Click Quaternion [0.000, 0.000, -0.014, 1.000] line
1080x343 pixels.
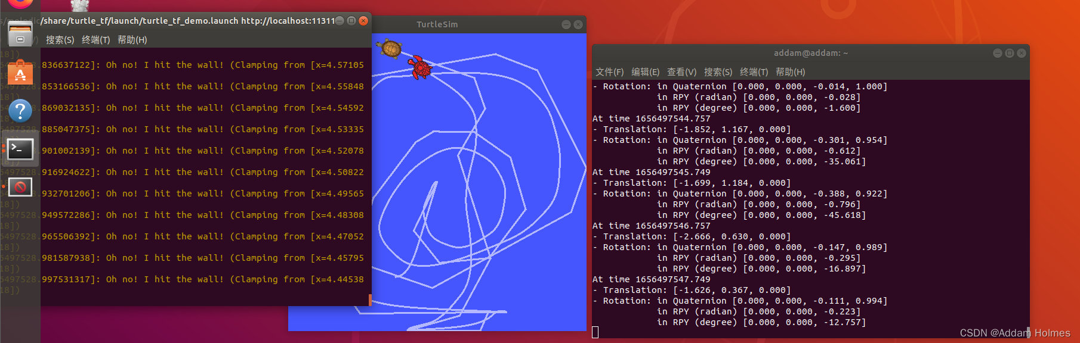[740, 86]
